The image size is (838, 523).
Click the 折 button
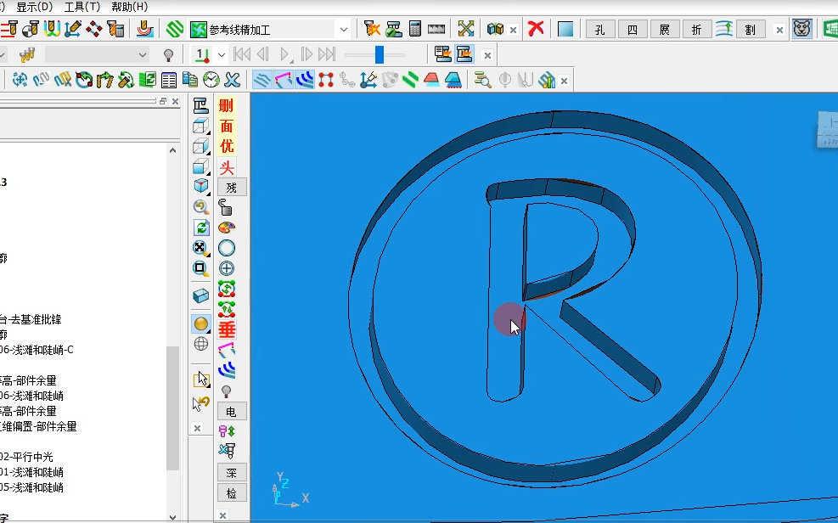(x=696, y=30)
